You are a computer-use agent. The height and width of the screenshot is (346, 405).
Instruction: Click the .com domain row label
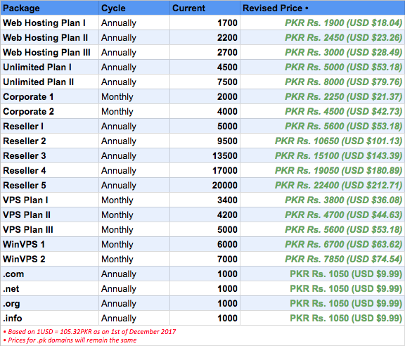coord(13,274)
